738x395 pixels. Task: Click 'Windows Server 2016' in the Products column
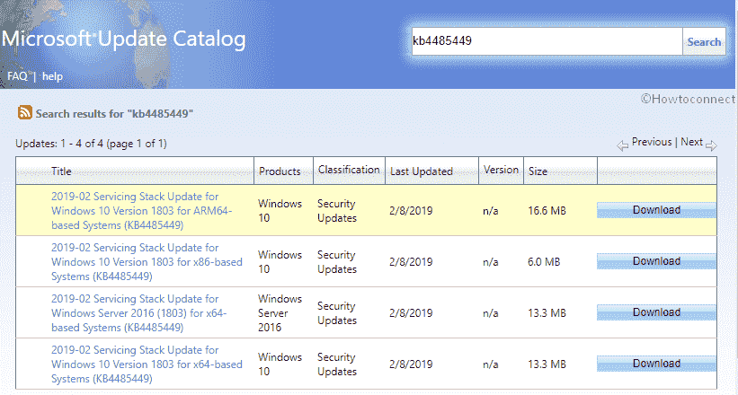[x=280, y=313]
